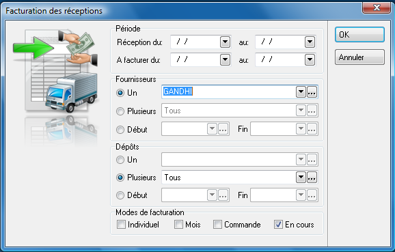Select the Fournisseurs Plusieurs radio button
This screenshot has width=395, height=252.
[x=120, y=111]
